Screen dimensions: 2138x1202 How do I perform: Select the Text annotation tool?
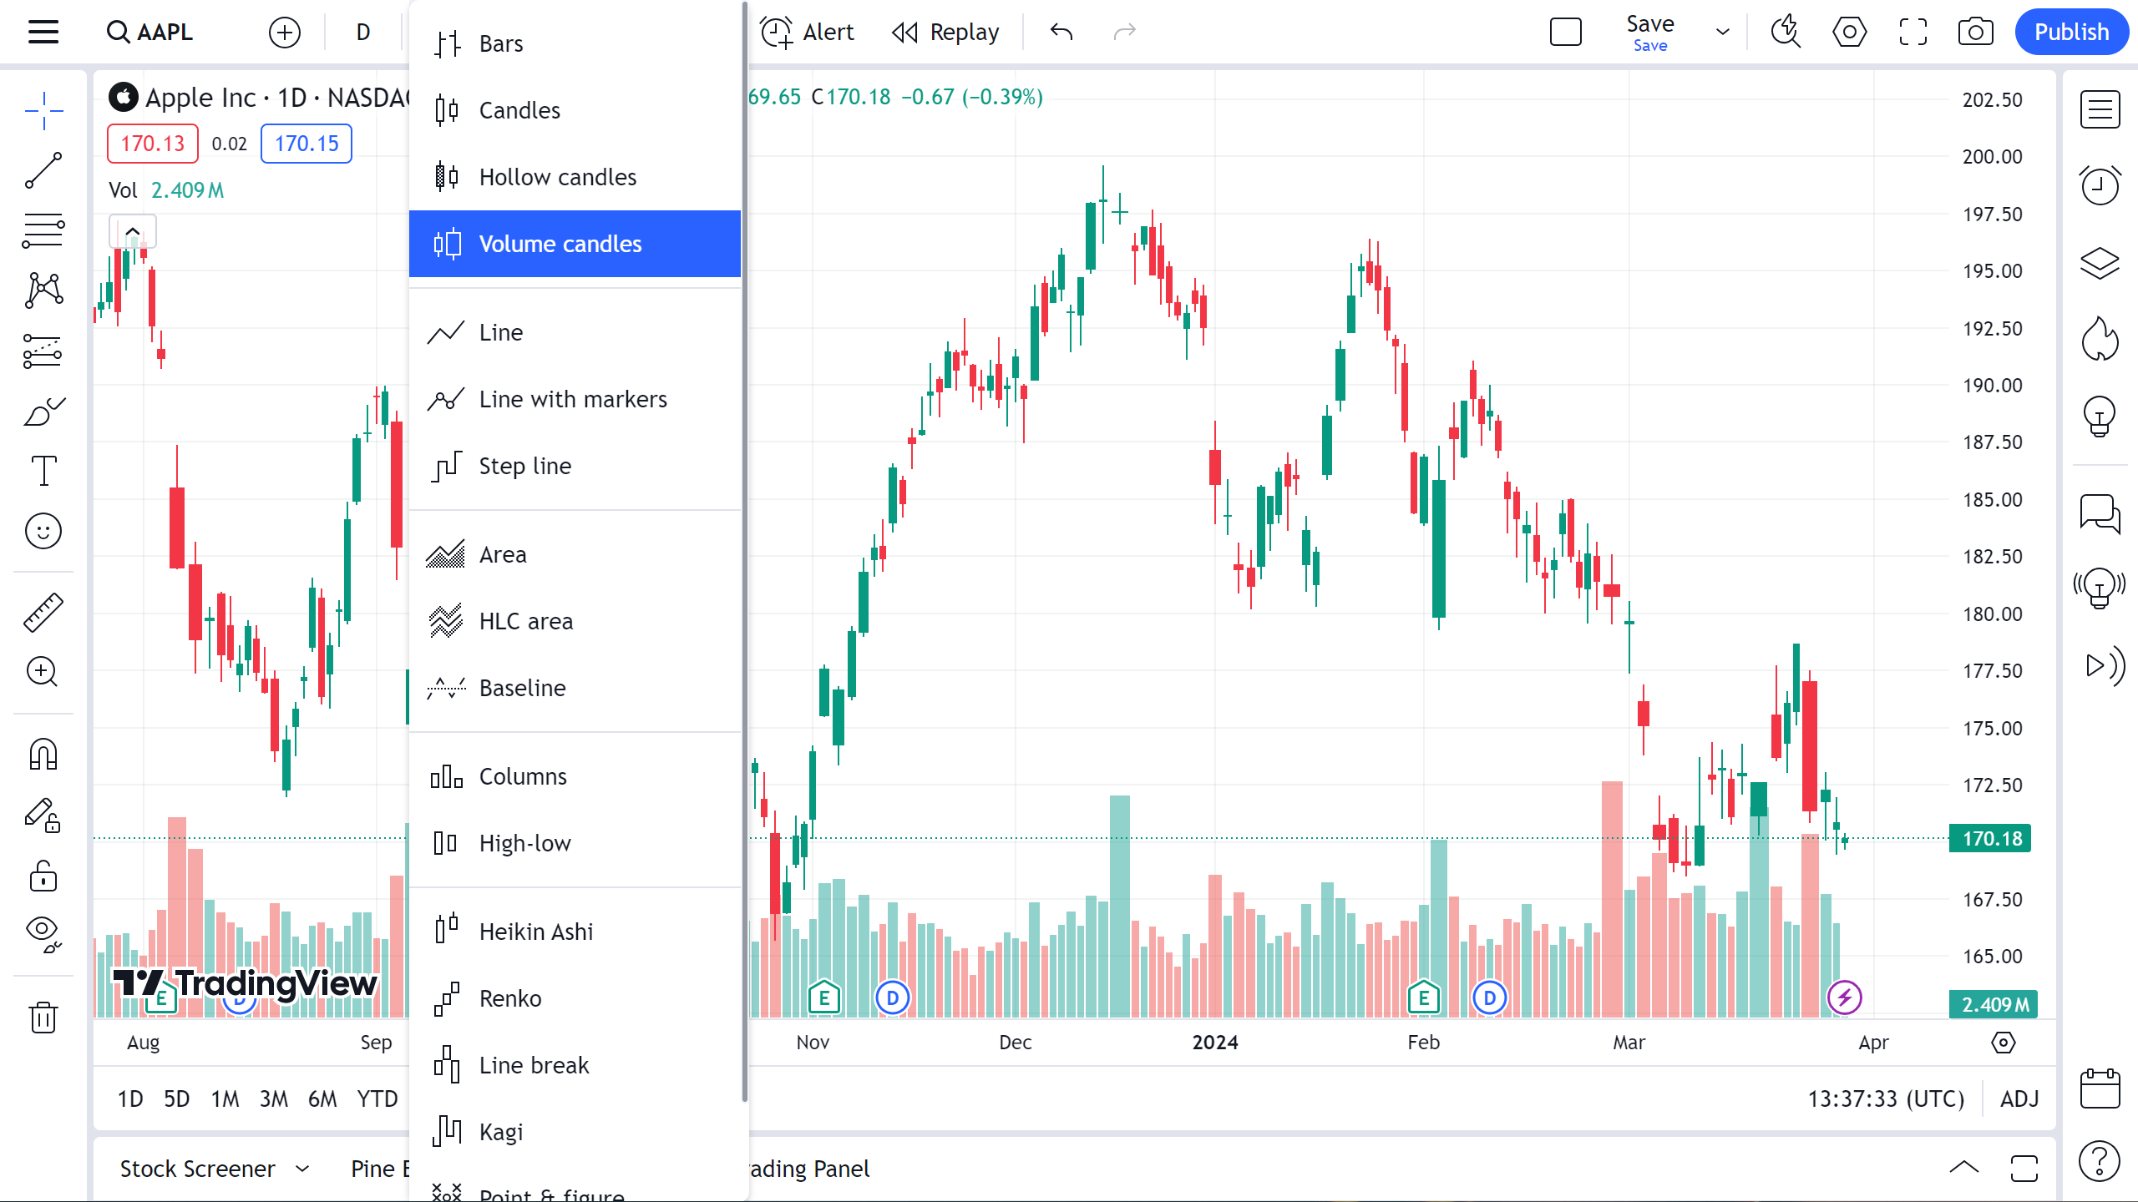tap(43, 471)
